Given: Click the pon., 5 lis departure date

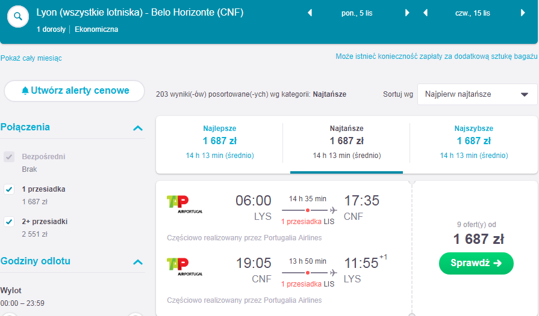Looking at the screenshot, I should point(357,13).
